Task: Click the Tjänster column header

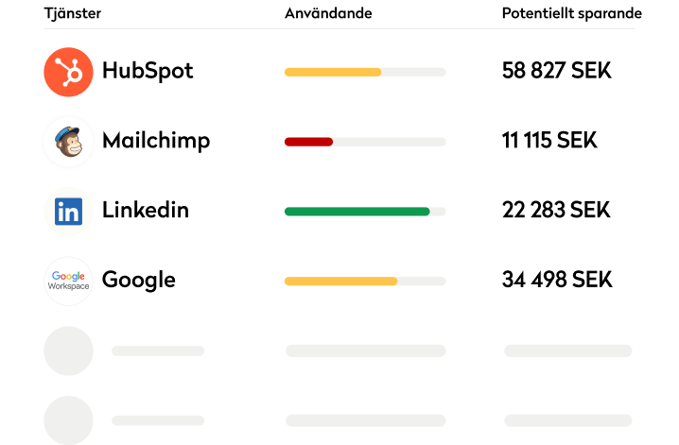Action: [x=72, y=13]
